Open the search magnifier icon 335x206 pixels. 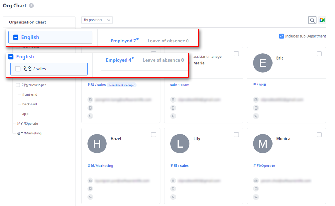(x=312, y=20)
